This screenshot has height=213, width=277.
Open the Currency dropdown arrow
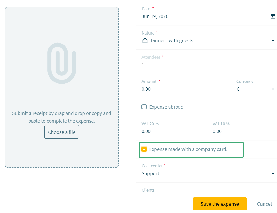(273, 89)
